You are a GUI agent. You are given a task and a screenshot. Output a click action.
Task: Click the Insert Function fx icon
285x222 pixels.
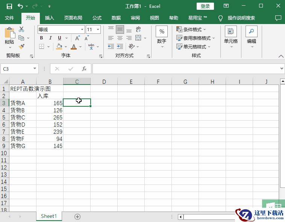coord(84,69)
